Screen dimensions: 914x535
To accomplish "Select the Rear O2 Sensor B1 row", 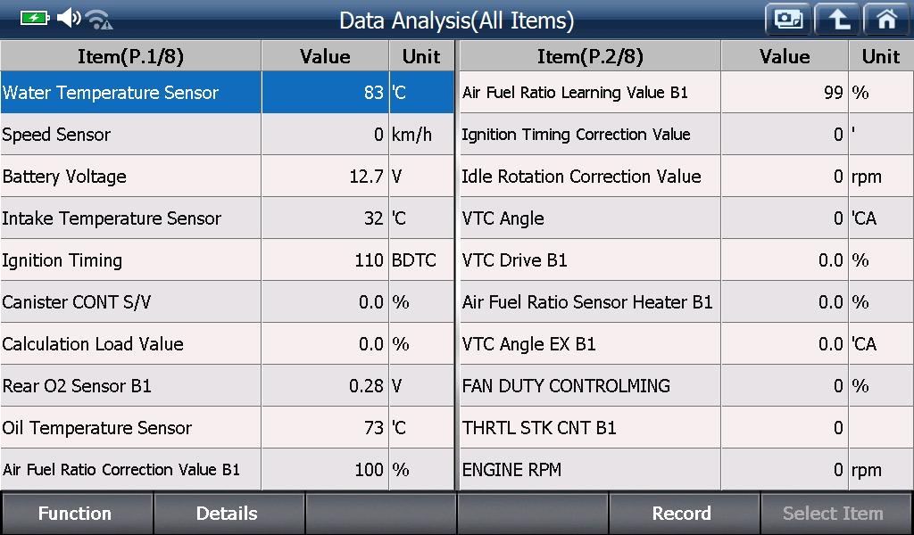I will pyautogui.click(x=228, y=386).
